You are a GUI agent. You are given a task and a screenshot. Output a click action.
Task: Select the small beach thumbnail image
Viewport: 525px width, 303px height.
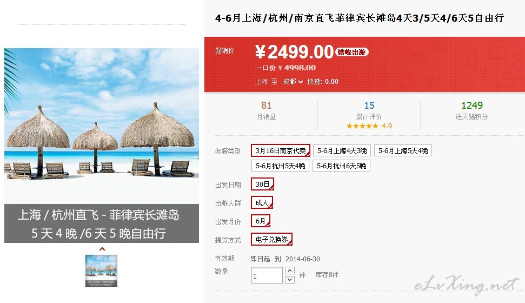click(102, 271)
